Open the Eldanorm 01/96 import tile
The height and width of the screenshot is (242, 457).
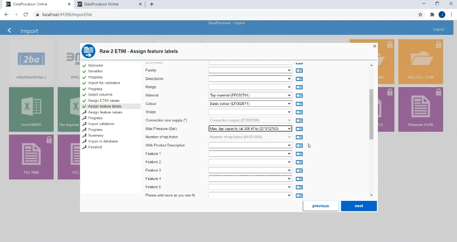(x=421, y=109)
